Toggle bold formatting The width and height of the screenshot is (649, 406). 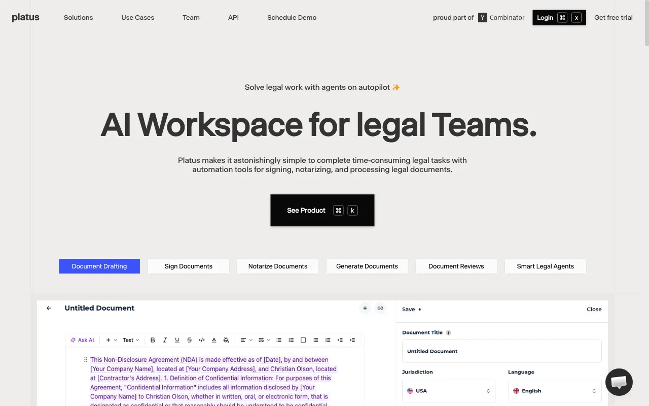[153, 340]
